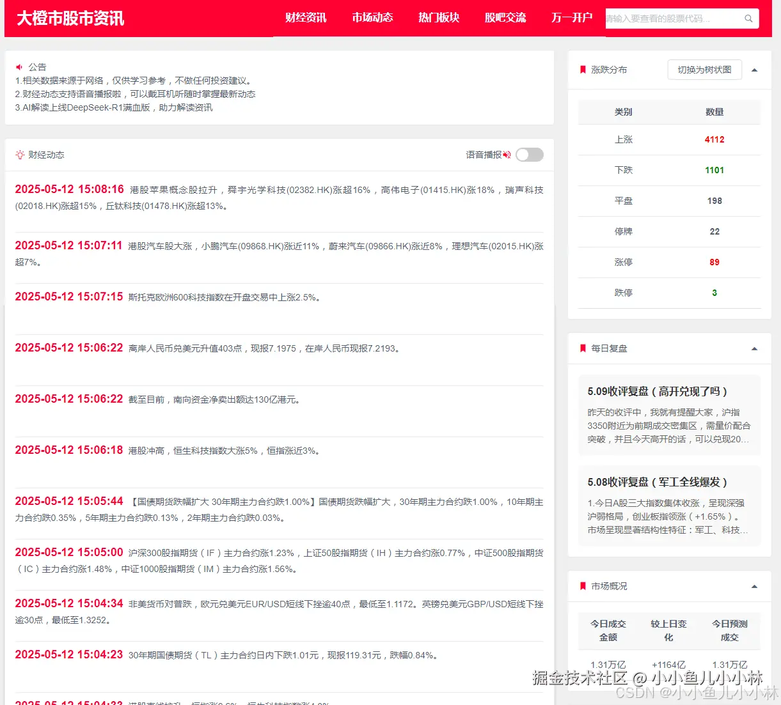
Task: Click the 数量 column header
Action: [714, 112]
